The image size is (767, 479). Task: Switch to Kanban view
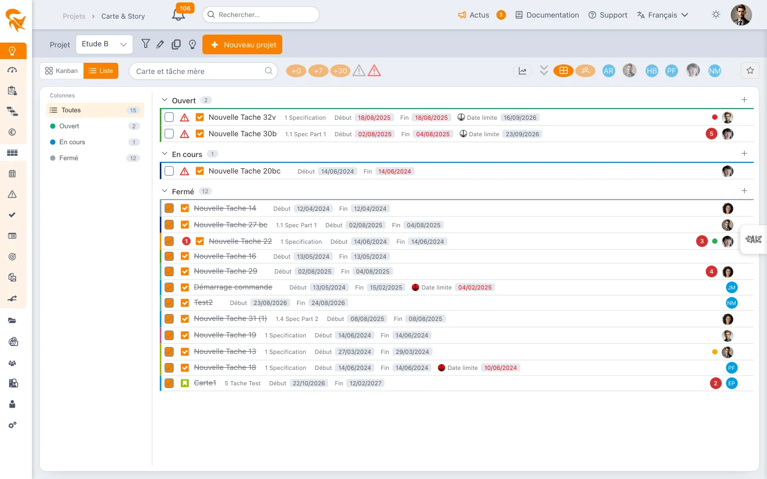(62, 71)
